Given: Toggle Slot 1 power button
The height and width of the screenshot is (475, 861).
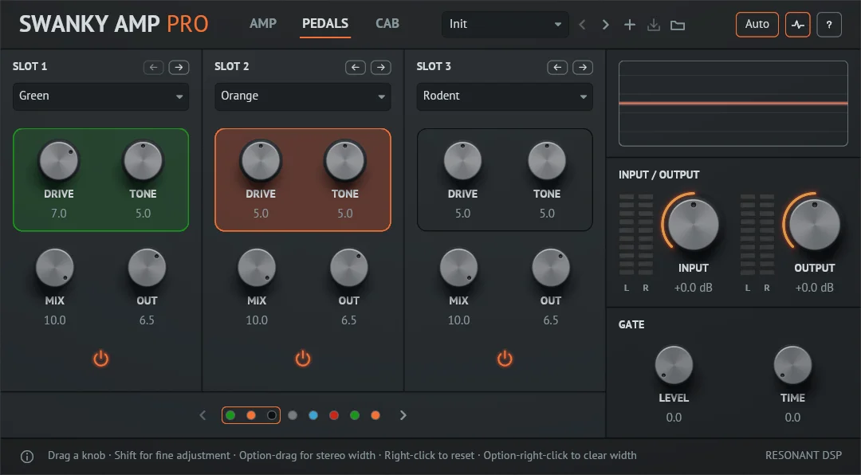Looking at the screenshot, I should pos(100,359).
